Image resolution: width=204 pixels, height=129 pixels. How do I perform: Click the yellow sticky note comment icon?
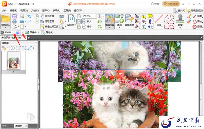150,16
